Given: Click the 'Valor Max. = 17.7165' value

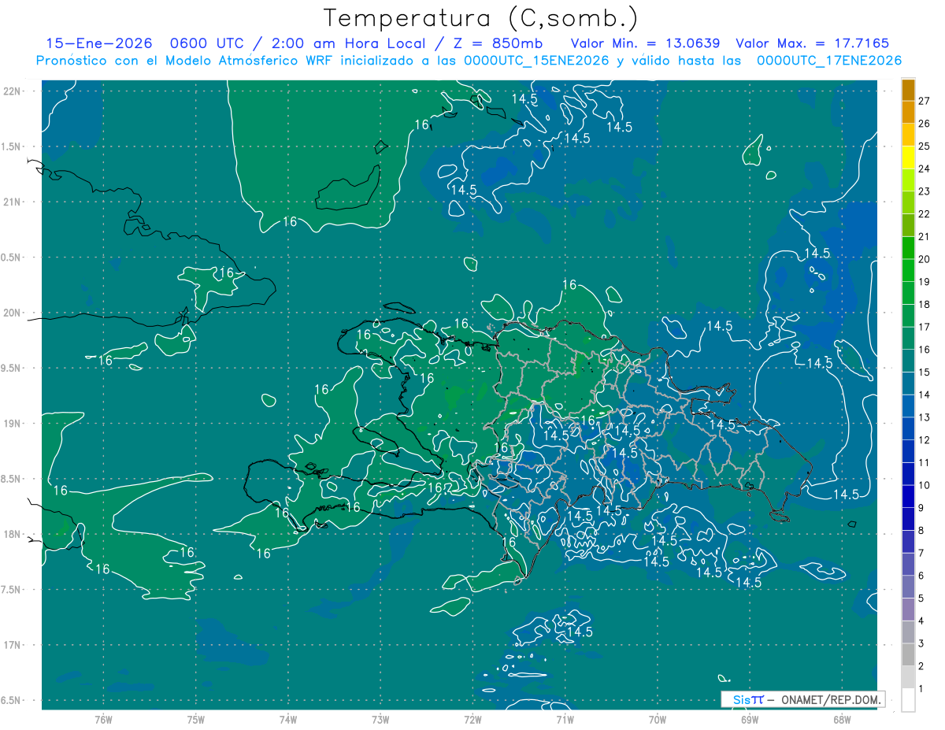Looking at the screenshot, I should click(812, 43).
